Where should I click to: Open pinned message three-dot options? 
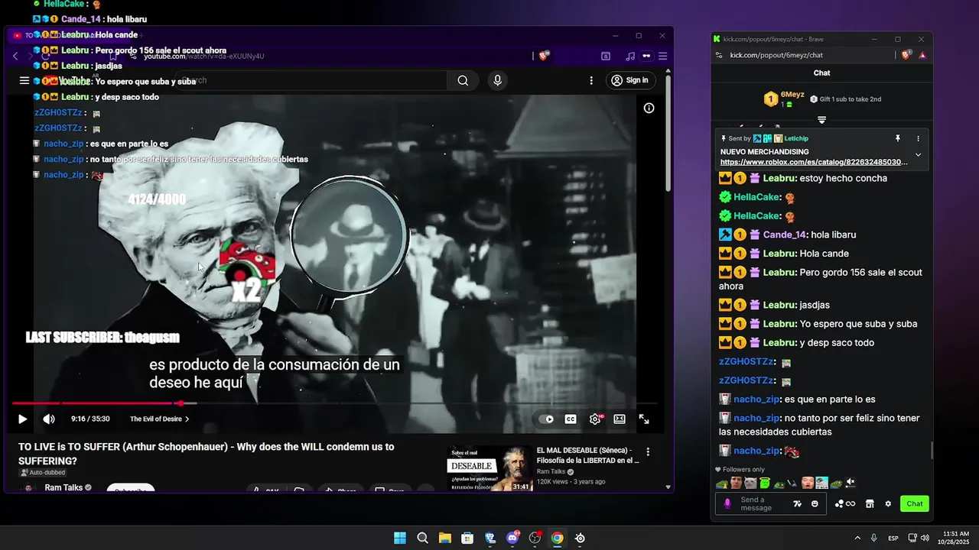[919, 138]
